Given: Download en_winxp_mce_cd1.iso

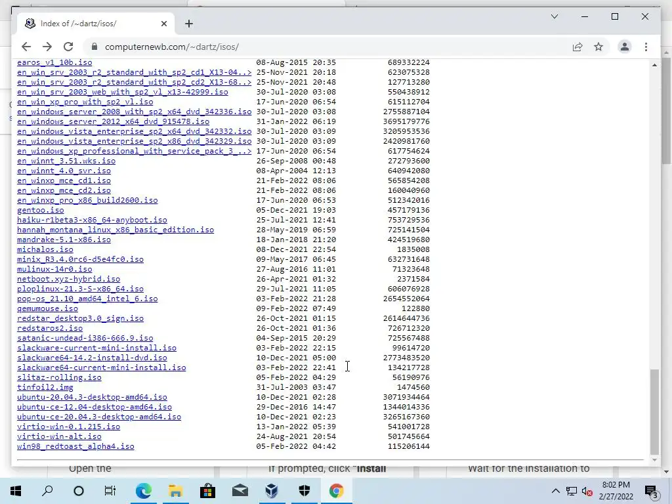Looking at the screenshot, I should coord(64,180).
